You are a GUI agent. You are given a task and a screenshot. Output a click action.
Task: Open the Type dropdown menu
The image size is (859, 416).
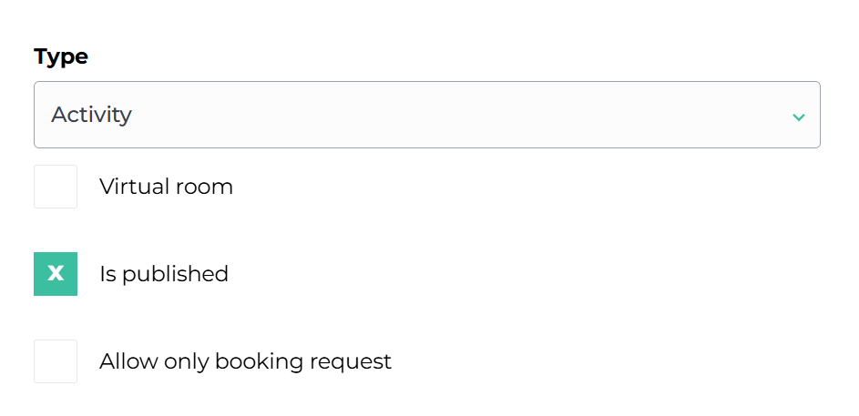pyautogui.click(x=426, y=115)
